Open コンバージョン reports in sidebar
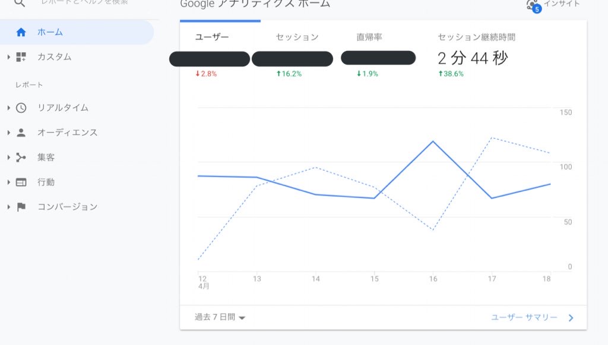 pos(67,207)
